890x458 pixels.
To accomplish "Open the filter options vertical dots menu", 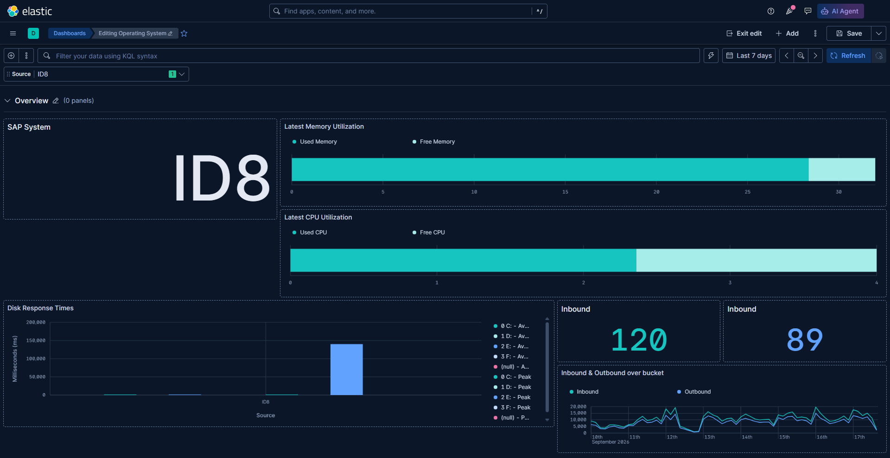I will [x=26, y=56].
